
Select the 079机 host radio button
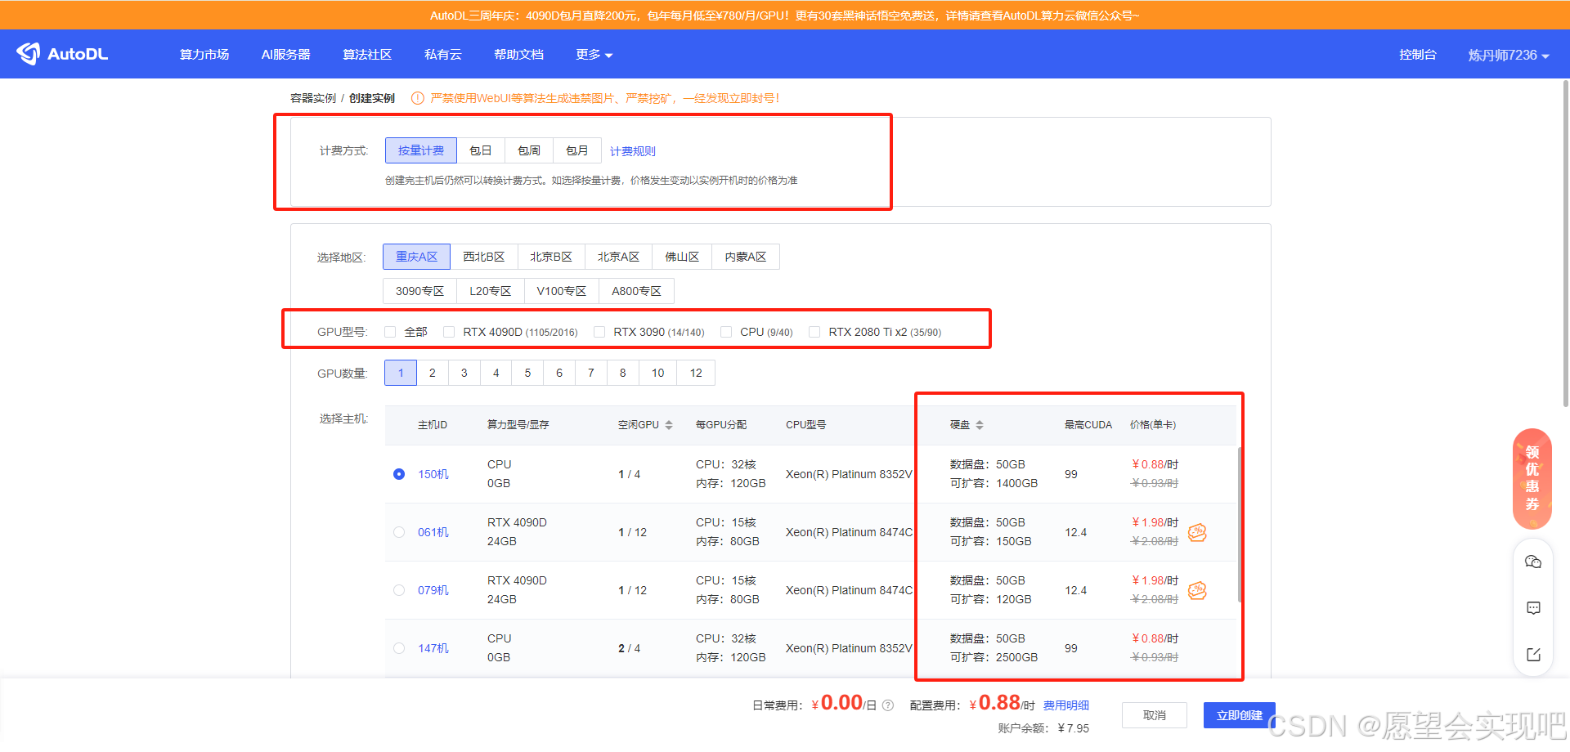tap(399, 590)
